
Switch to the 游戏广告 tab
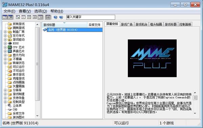[x=127, y=24]
